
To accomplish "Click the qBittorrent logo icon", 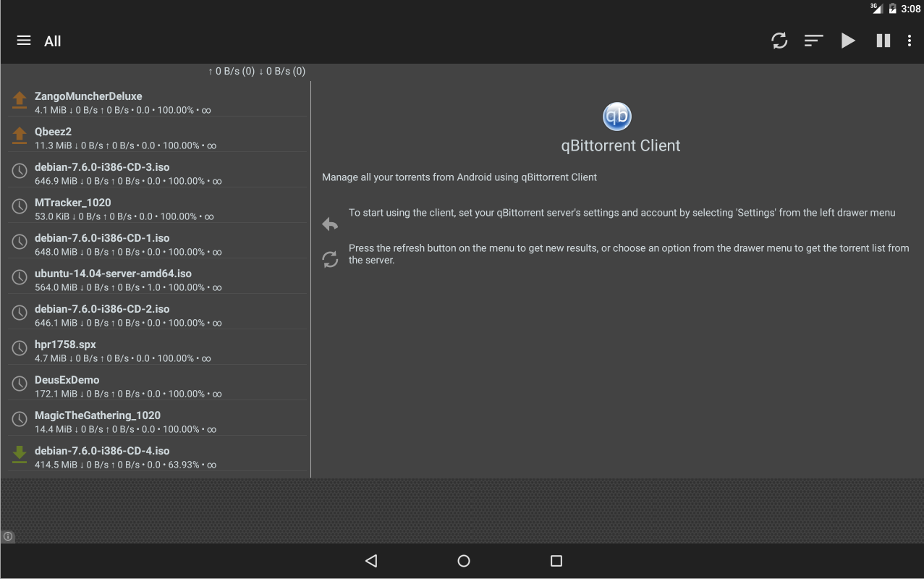I will point(616,117).
